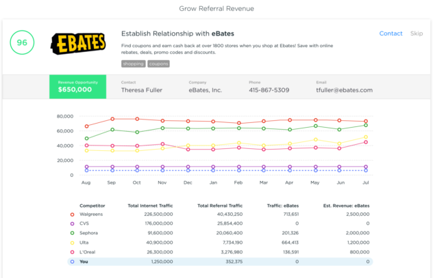This screenshot has width=433, height=278.
Task: Click heading Establish Relationship with eBates
Action: [177, 33]
